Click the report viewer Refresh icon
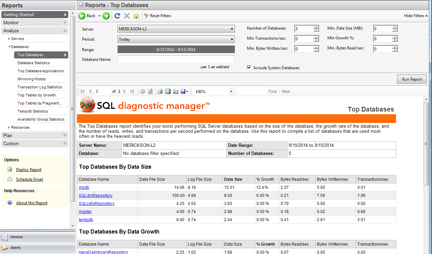Image resolution: width=432 pixels, height=254 pixels. (x=150, y=91)
